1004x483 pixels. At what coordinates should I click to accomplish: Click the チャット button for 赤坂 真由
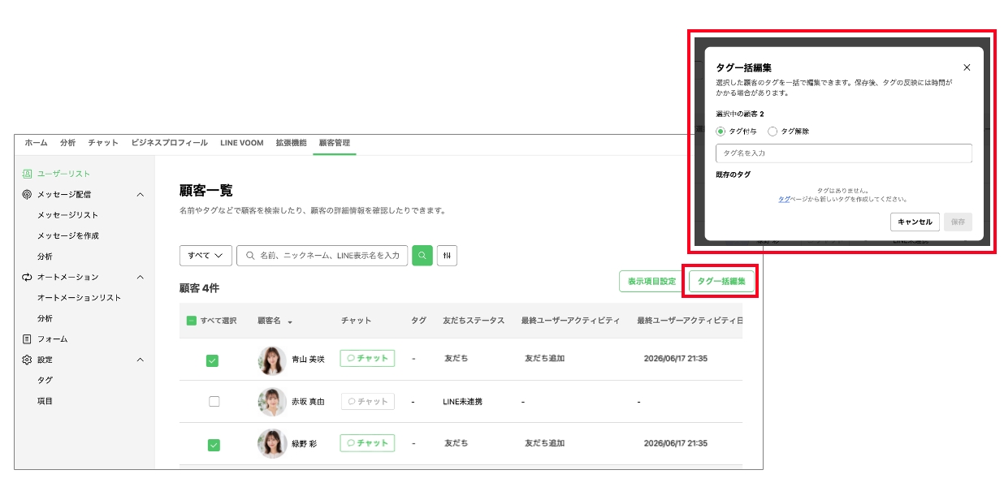point(367,401)
